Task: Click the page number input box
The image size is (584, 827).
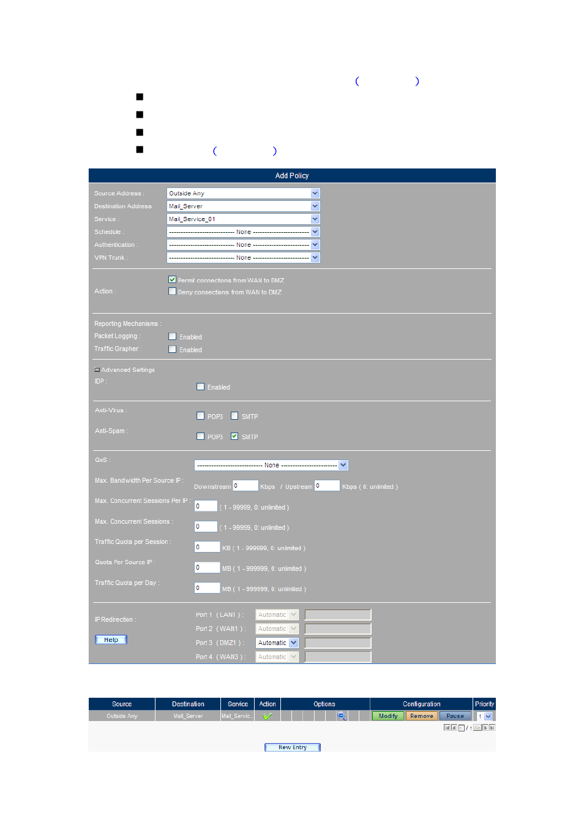Action: (x=462, y=728)
